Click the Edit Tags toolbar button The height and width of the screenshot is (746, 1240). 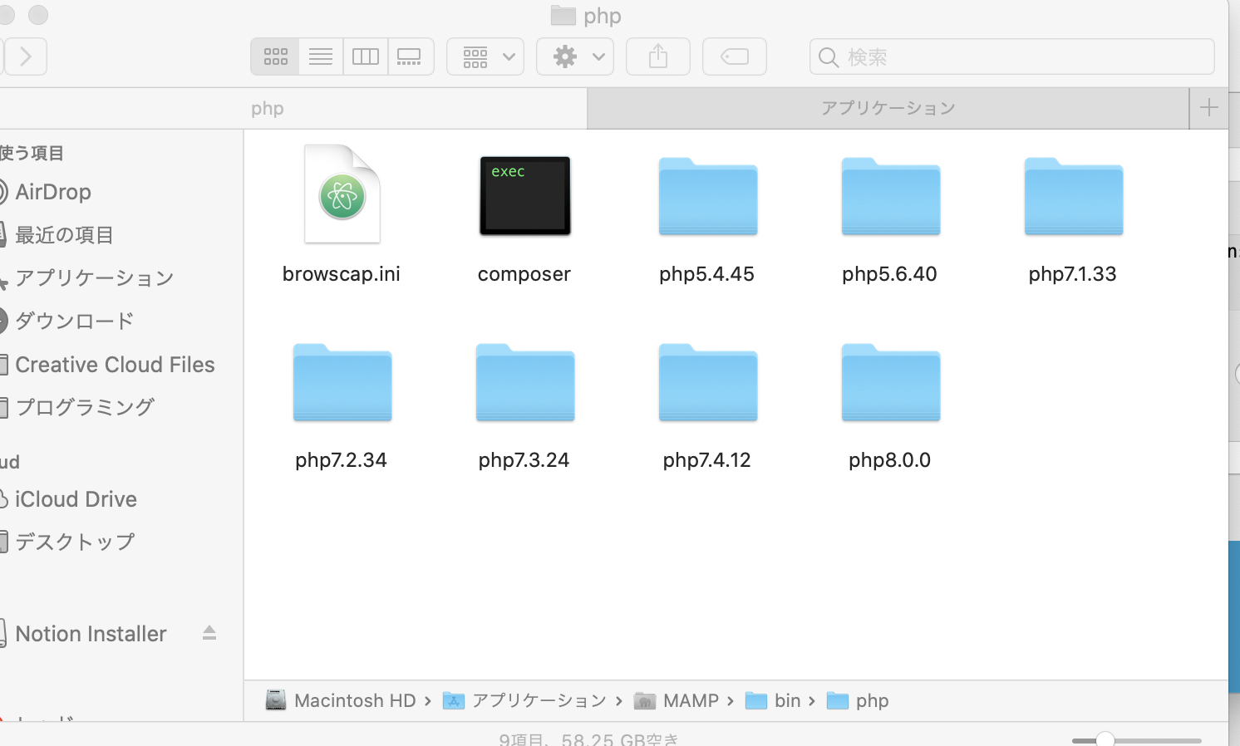coord(735,56)
